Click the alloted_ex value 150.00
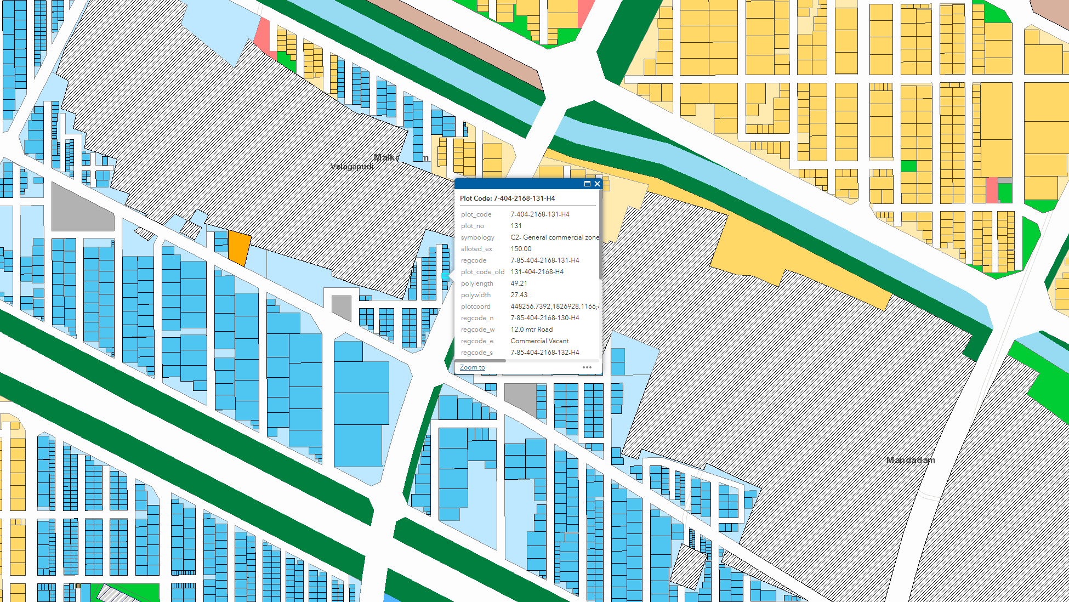 [521, 249]
